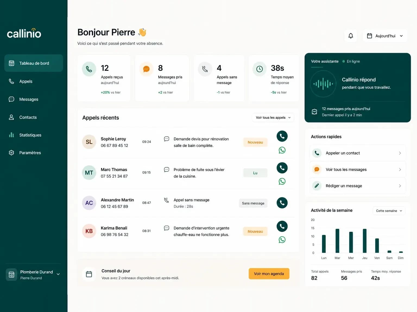417x312 pixels.
Task: Click the Lu badge on Marc Thomas's call
Action: click(255, 173)
